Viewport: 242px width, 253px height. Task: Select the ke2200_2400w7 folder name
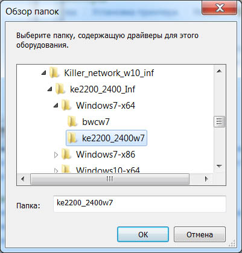pos(113,138)
